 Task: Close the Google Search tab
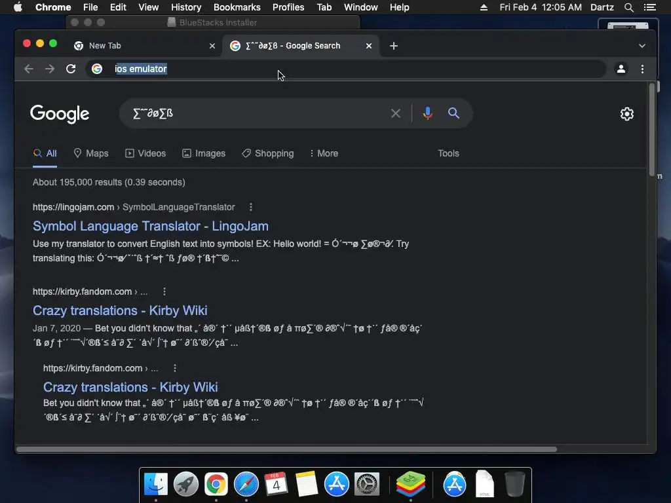(369, 46)
